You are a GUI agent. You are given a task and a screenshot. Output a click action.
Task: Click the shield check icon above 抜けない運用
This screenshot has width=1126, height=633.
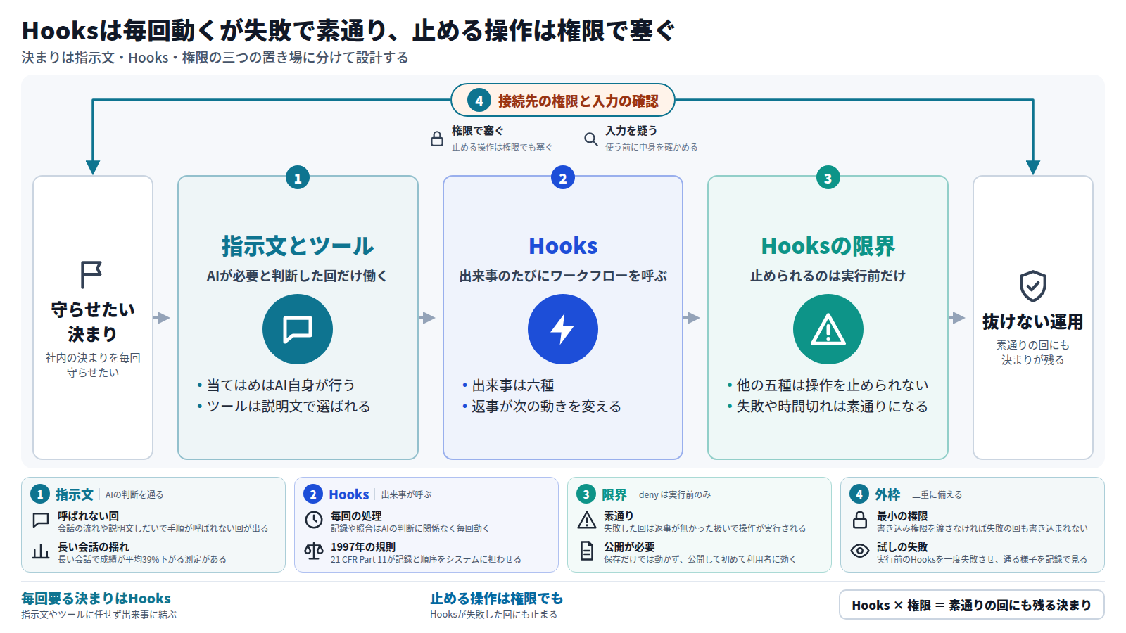click(1033, 286)
